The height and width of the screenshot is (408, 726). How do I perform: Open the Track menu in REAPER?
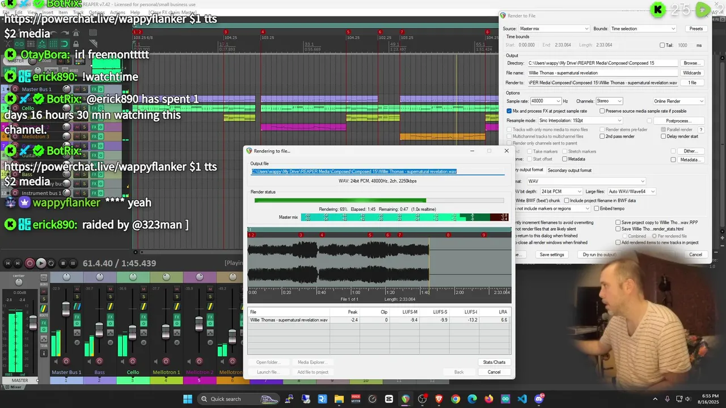pos(78,12)
